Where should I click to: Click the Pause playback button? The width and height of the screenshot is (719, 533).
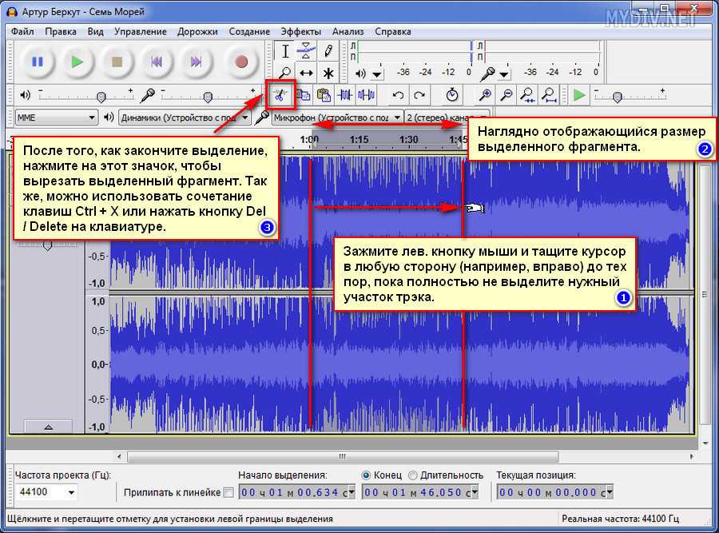point(37,62)
